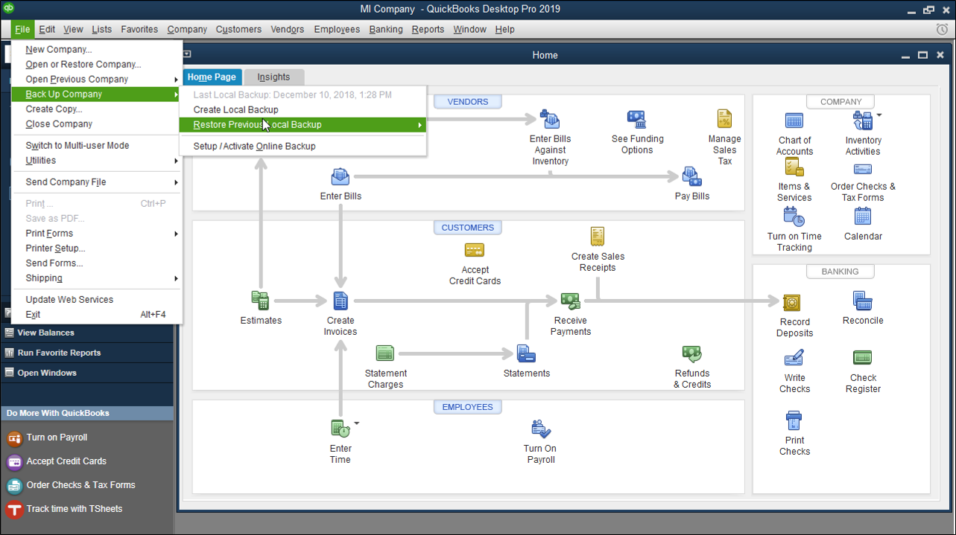Click the CUSTOMERS section button
Viewport: 956px width, 535px height.
click(468, 227)
